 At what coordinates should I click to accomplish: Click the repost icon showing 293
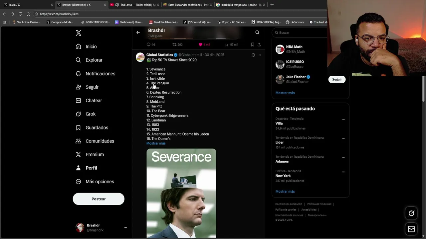174,44
